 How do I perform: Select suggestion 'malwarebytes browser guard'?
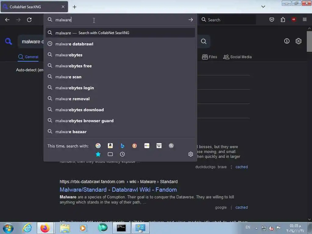(120, 121)
